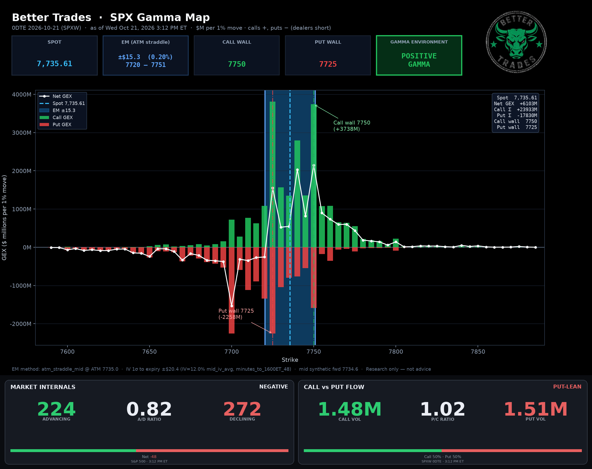Click the Call wall 7750 (+3738M) annotation
Image resolution: width=592 pixels, height=469 pixels.
coord(352,126)
